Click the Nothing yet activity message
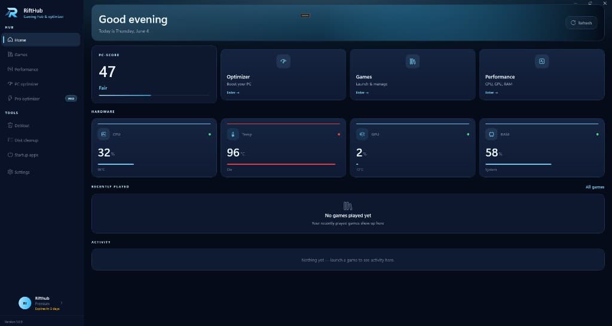Viewport: 612px width, 326px height. (348, 260)
